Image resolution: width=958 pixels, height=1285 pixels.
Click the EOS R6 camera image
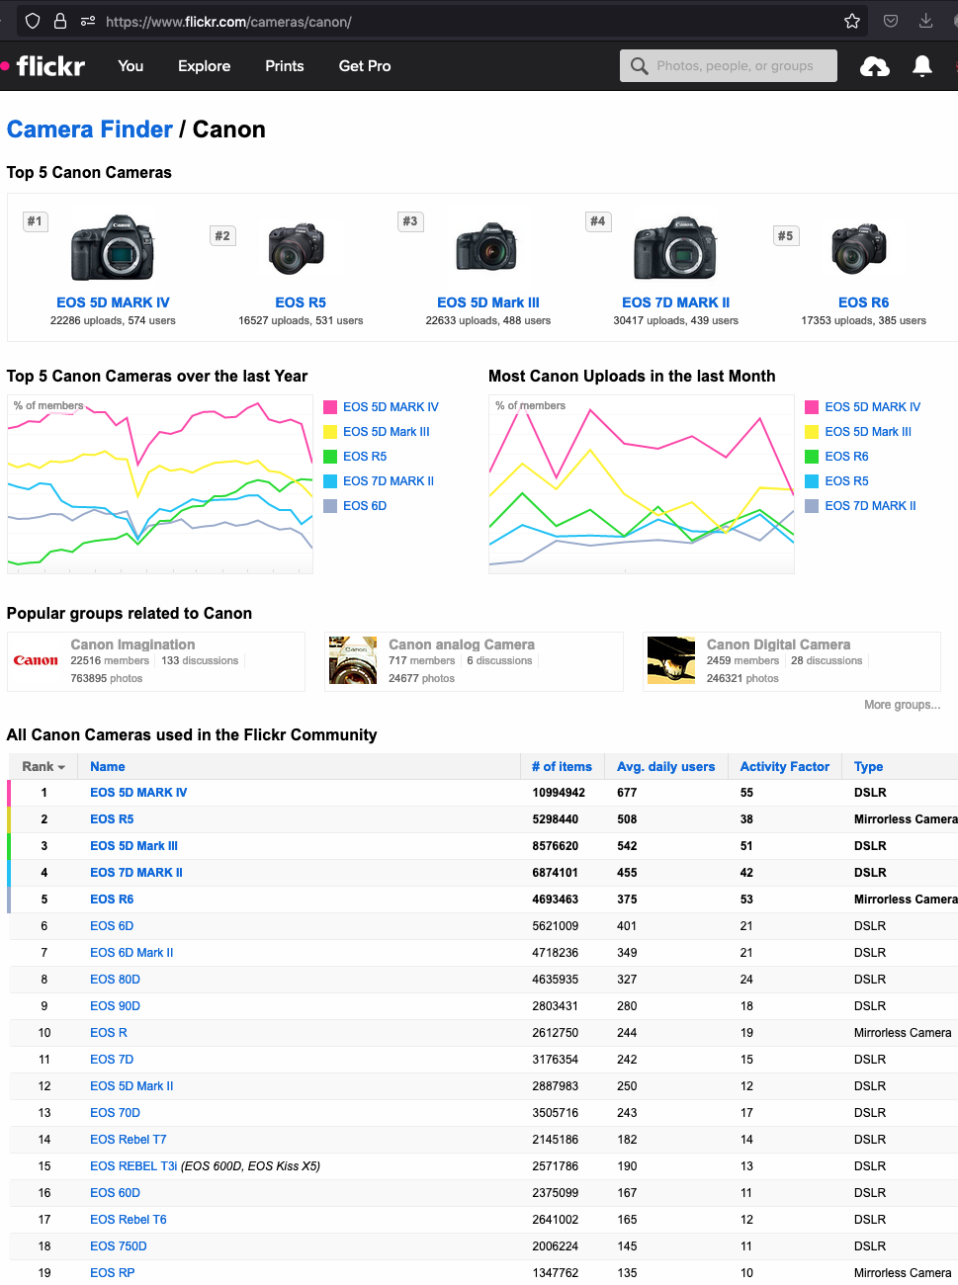coord(859,248)
